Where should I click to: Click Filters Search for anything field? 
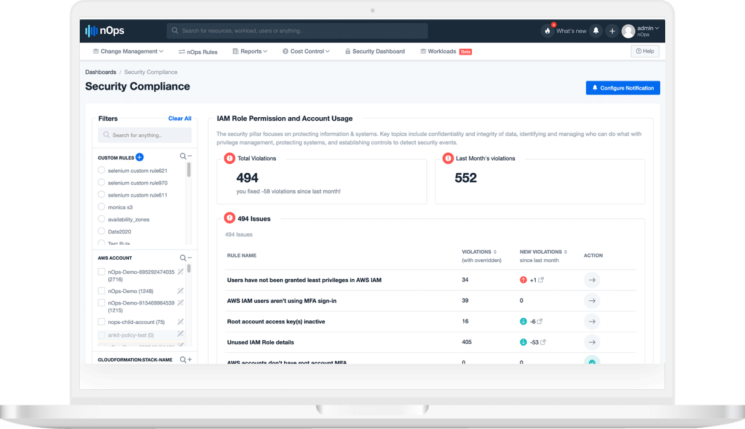coord(145,135)
